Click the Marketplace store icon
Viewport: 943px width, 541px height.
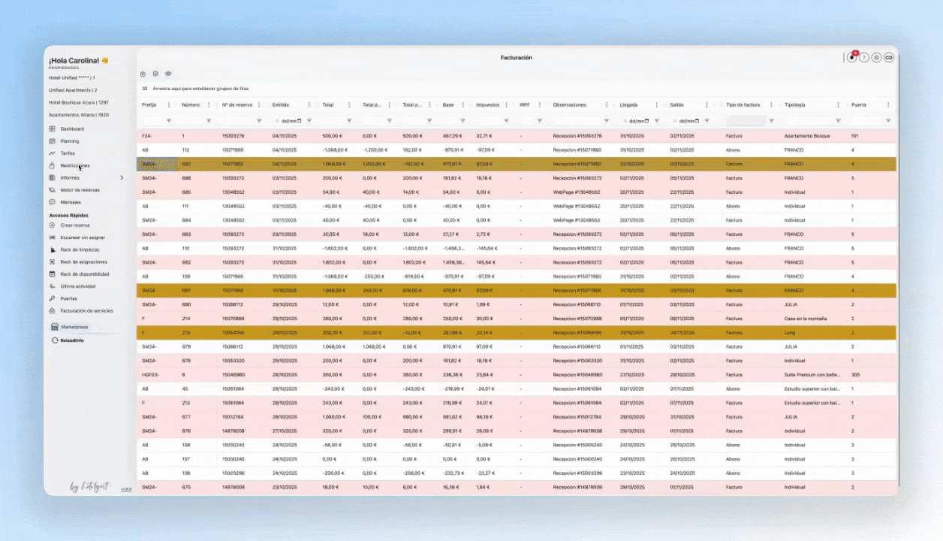pos(55,327)
